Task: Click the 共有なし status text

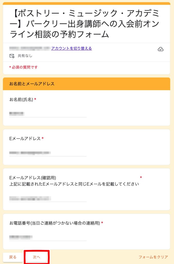Action: (x=25, y=56)
